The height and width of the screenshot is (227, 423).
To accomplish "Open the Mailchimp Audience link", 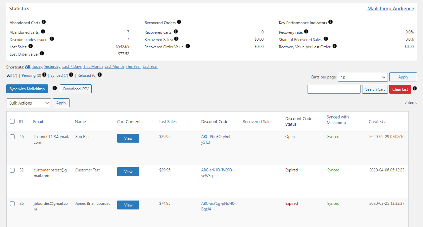I will [391, 9].
